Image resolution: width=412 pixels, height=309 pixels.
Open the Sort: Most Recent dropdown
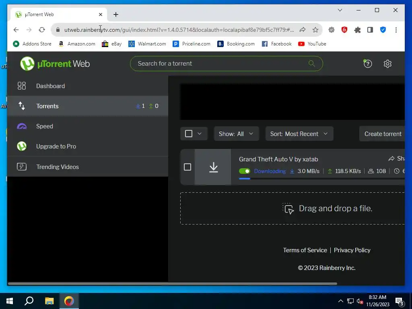(299, 134)
